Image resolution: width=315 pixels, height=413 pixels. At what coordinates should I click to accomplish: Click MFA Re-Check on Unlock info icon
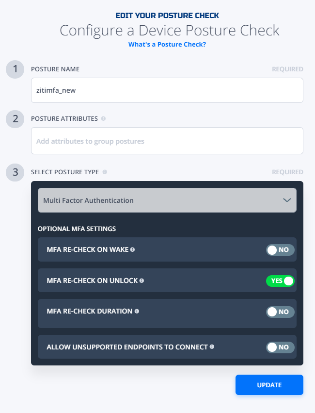[x=142, y=281]
